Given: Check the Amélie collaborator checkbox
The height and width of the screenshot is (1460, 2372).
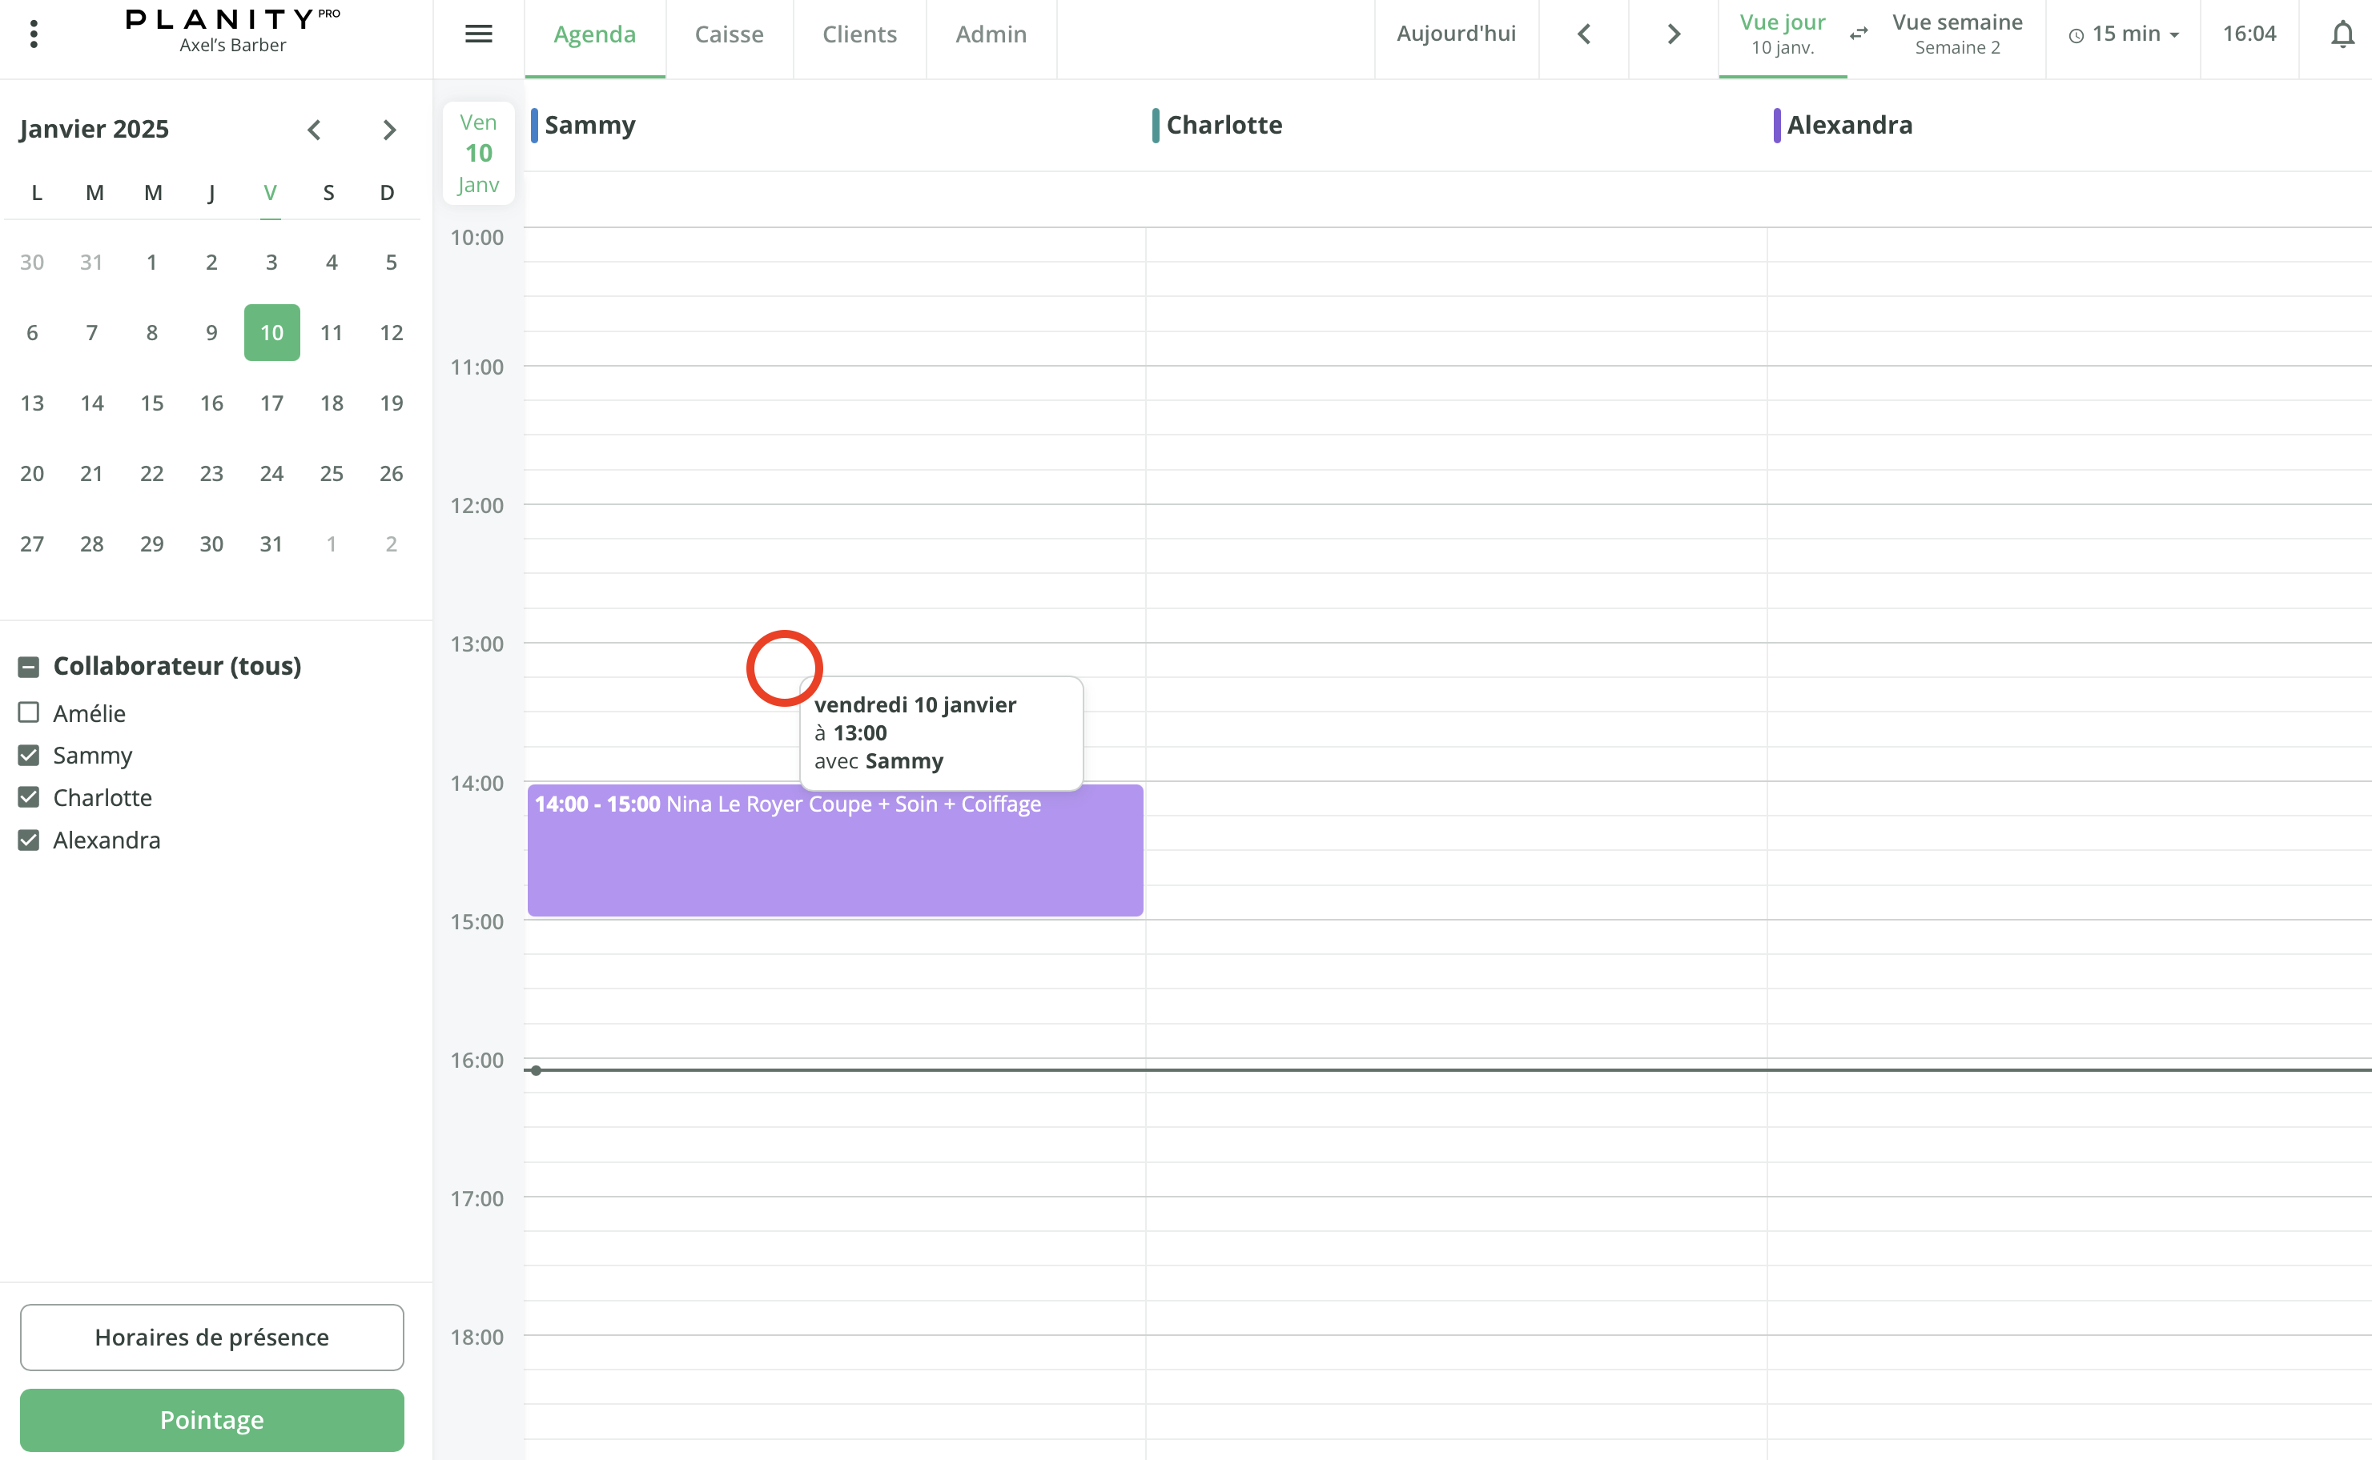Looking at the screenshot, I should tap(28, 712).
